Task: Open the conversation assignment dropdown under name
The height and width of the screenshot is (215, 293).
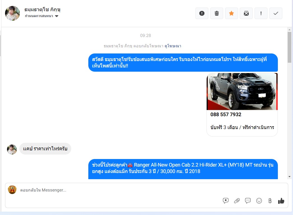Action: coord(42,16)
